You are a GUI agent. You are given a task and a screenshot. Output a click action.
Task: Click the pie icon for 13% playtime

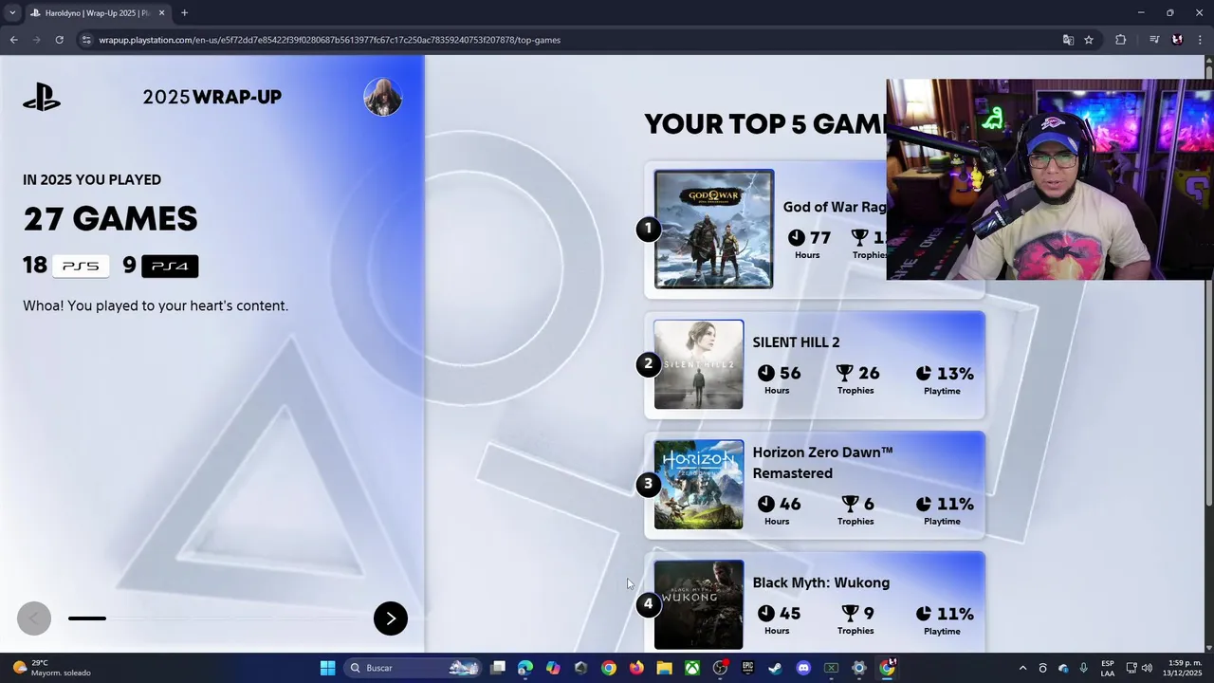(924, 374)
